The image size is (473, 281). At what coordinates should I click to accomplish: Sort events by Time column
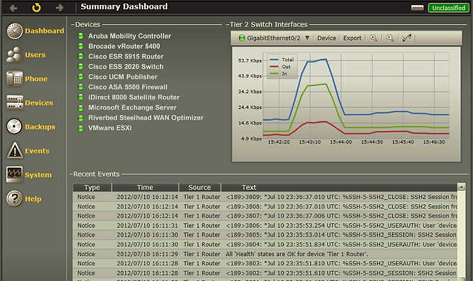pyautogui.click(x=145, y=188)
